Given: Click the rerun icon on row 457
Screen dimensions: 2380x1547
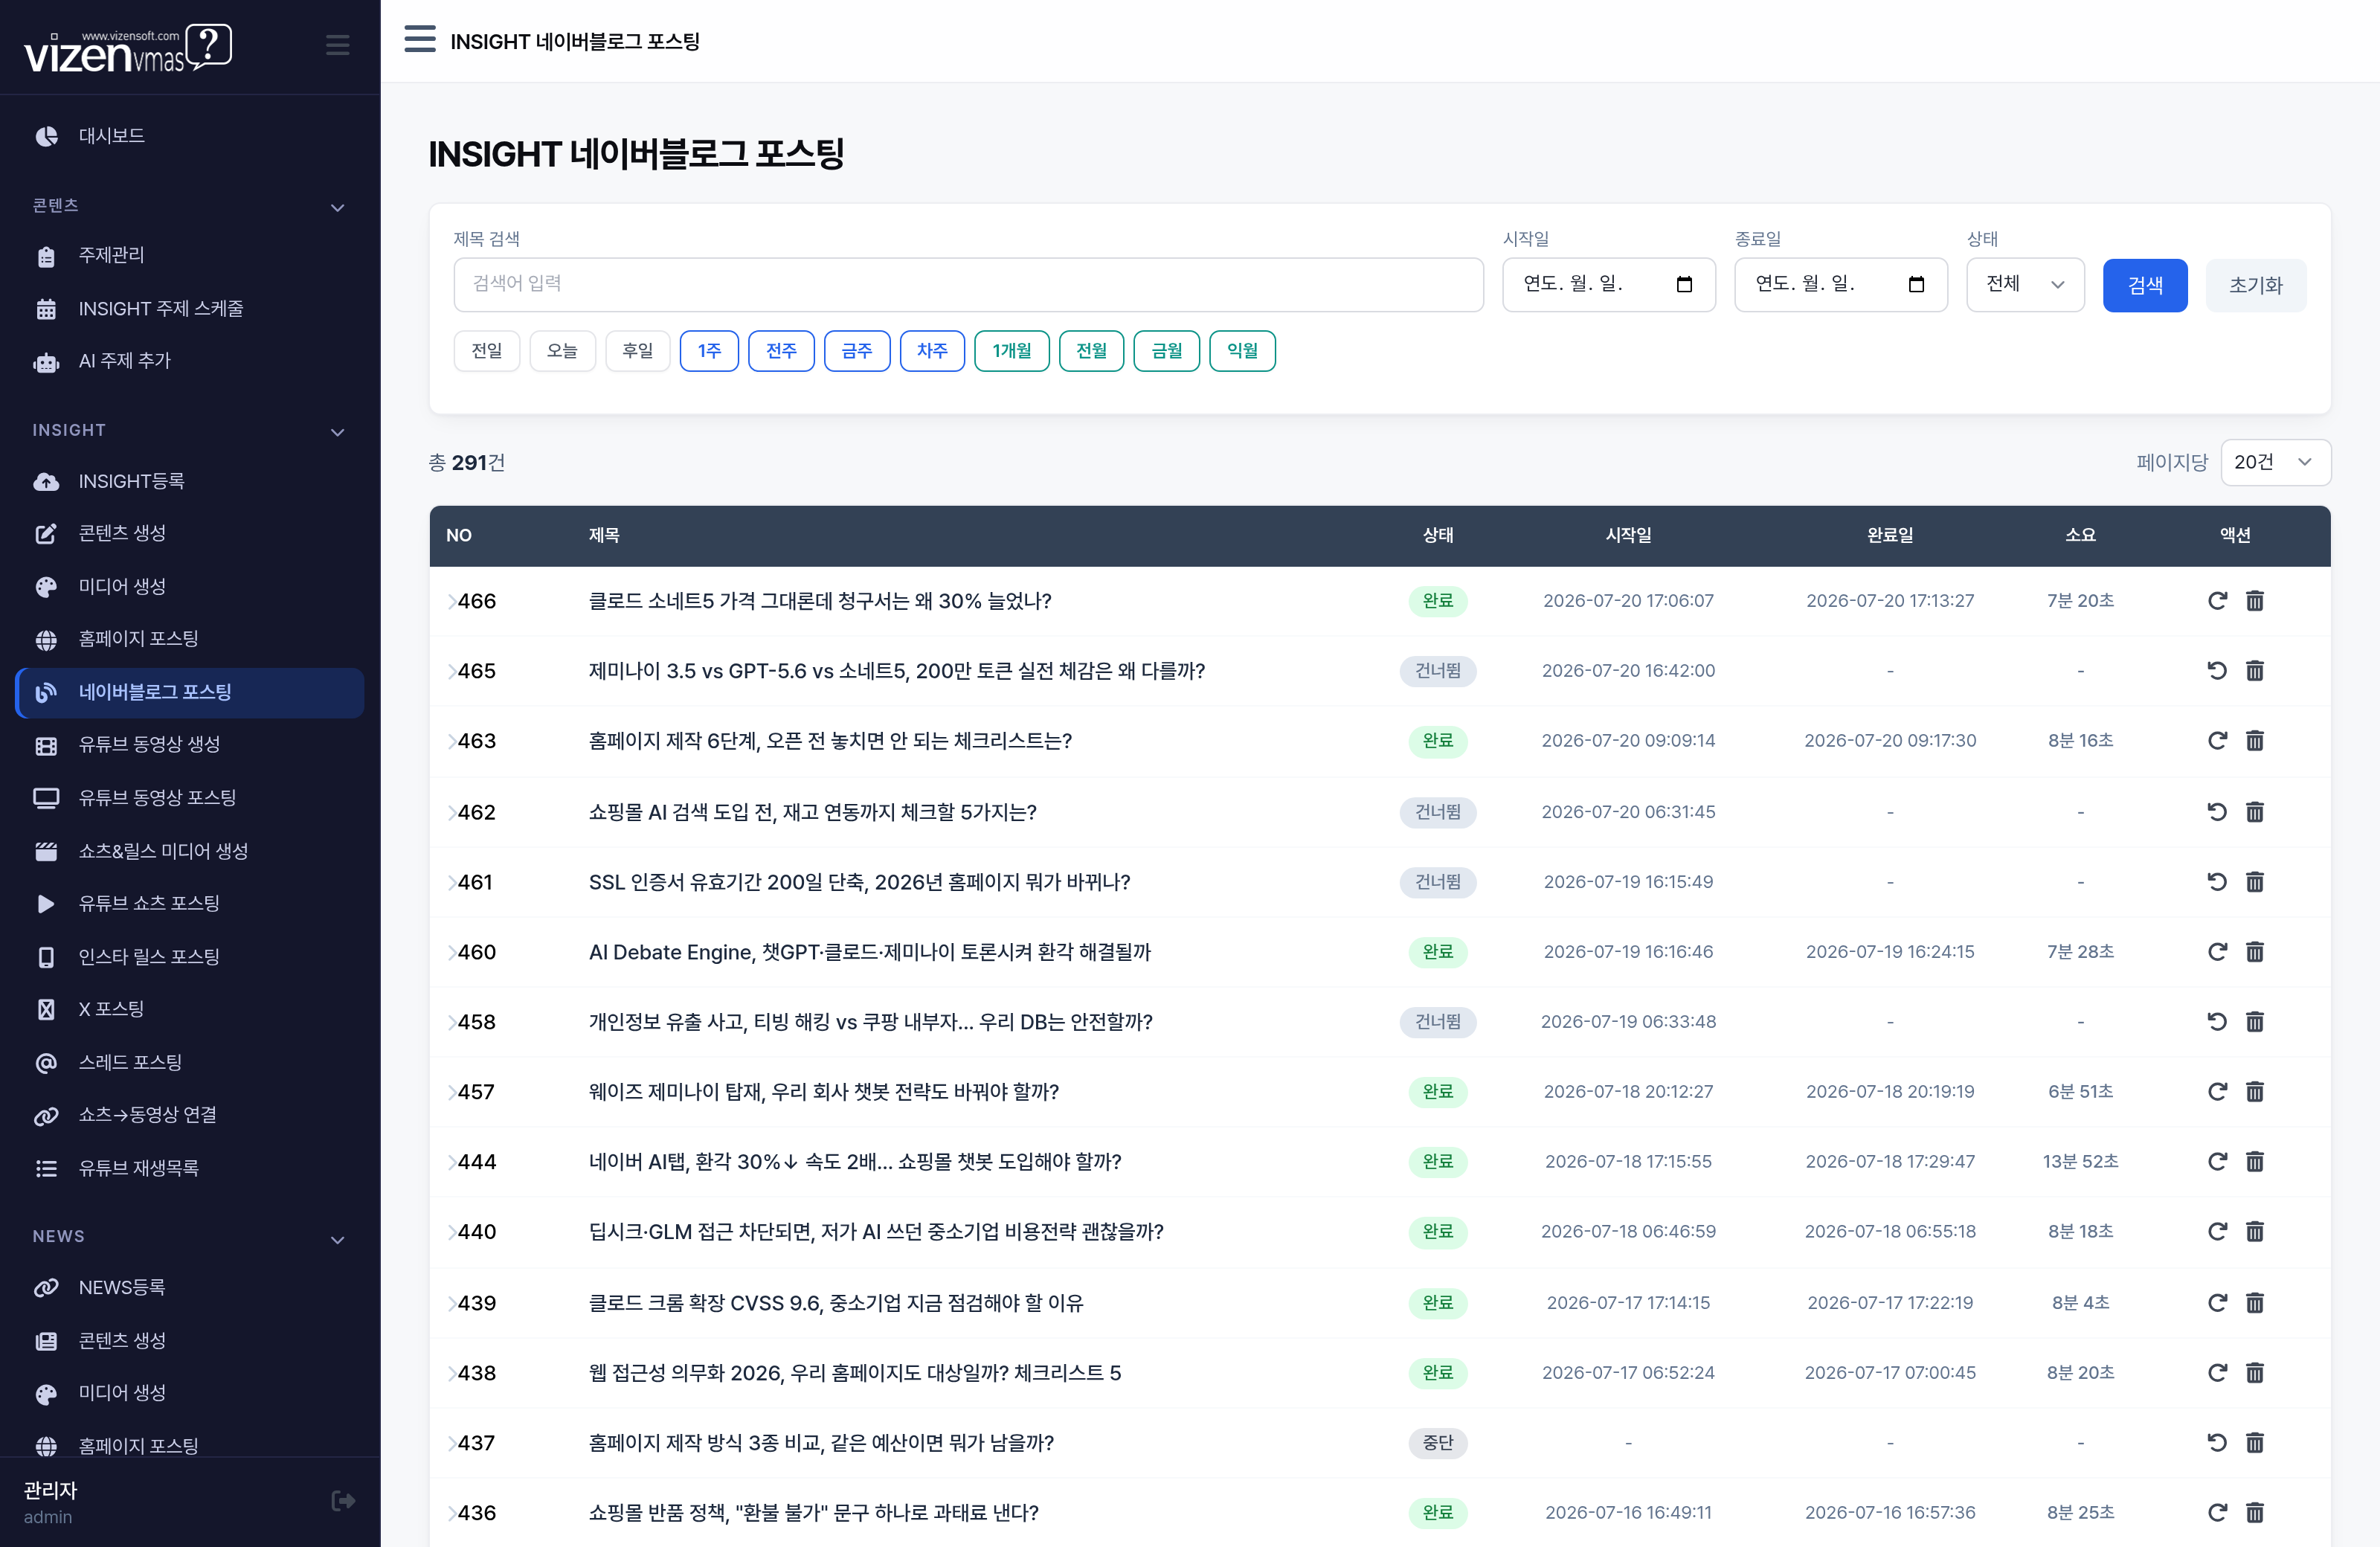Looking at the screenshot, I should tap(2217, 1092).
